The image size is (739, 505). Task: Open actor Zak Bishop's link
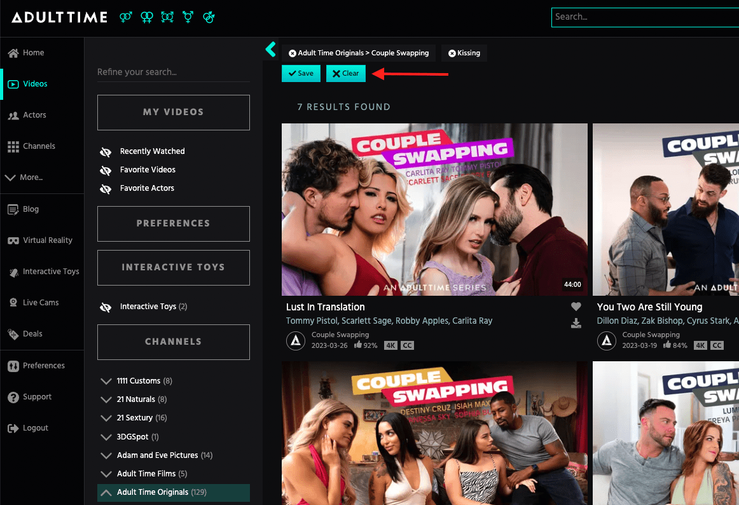[x=661, y=321]
